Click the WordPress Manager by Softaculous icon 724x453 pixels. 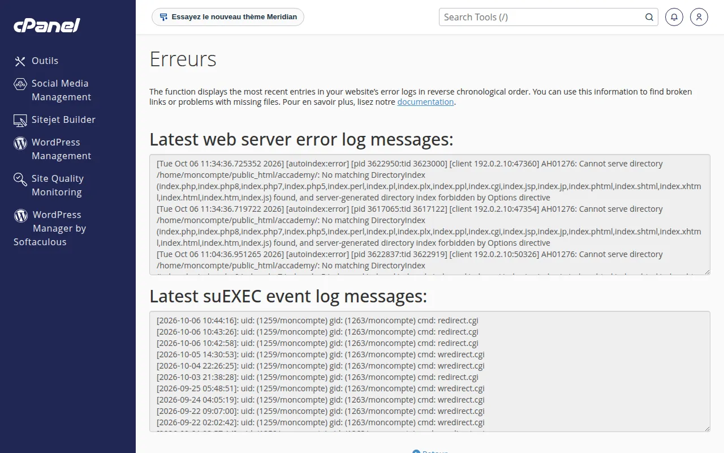point(21,215)
